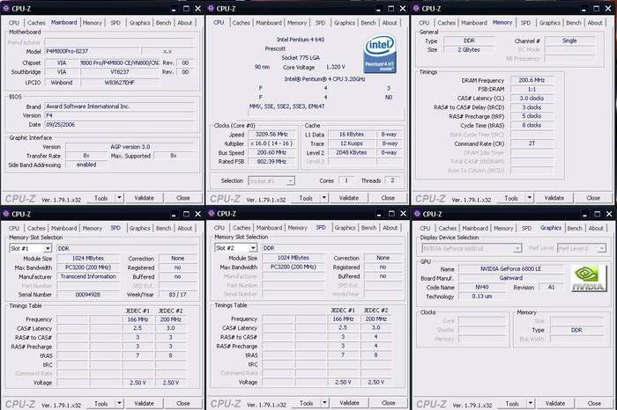The image size is (617, 410).
Task: Open the About tab in Slot #2 window
Action: click(x=390, y=228)
